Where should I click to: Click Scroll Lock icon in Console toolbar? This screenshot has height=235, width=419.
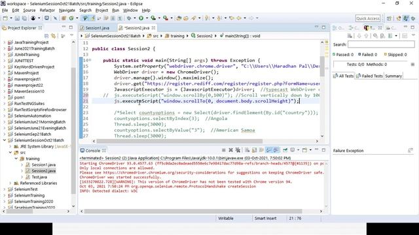(255, 150)
